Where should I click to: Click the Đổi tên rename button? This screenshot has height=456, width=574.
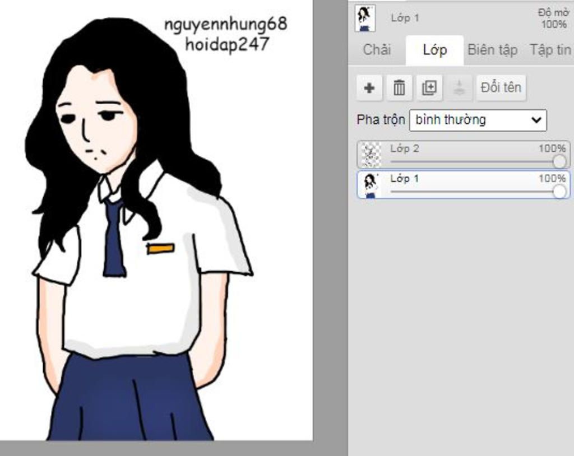tap(501, 88)
